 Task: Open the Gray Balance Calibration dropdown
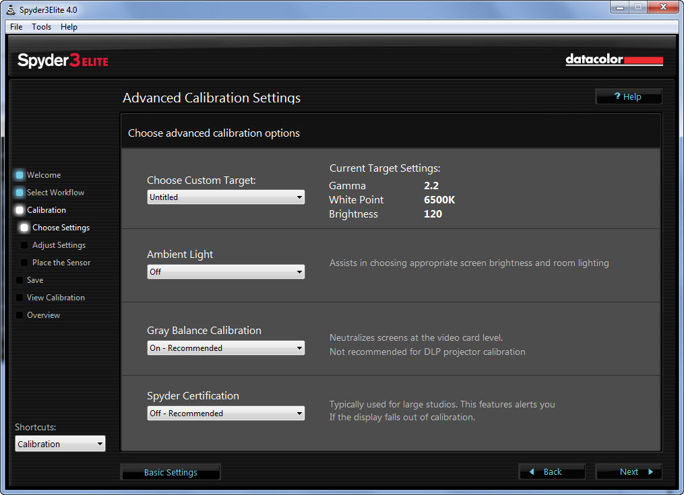coord(226,348)
